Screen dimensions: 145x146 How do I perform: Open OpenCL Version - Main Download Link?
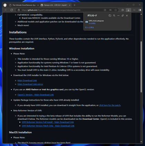click(36, 95)
